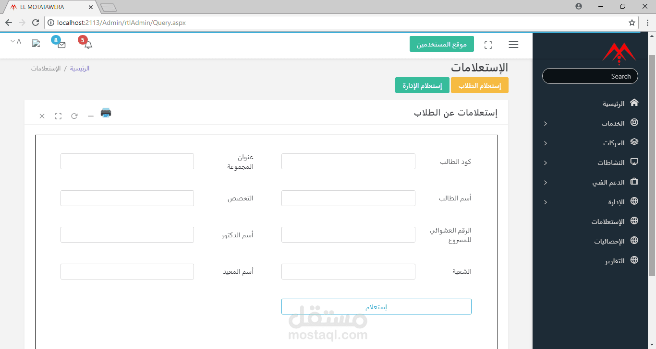Open النشاطات in the sidebar
The image size is (656, 349).
click(x=611, y=163)
